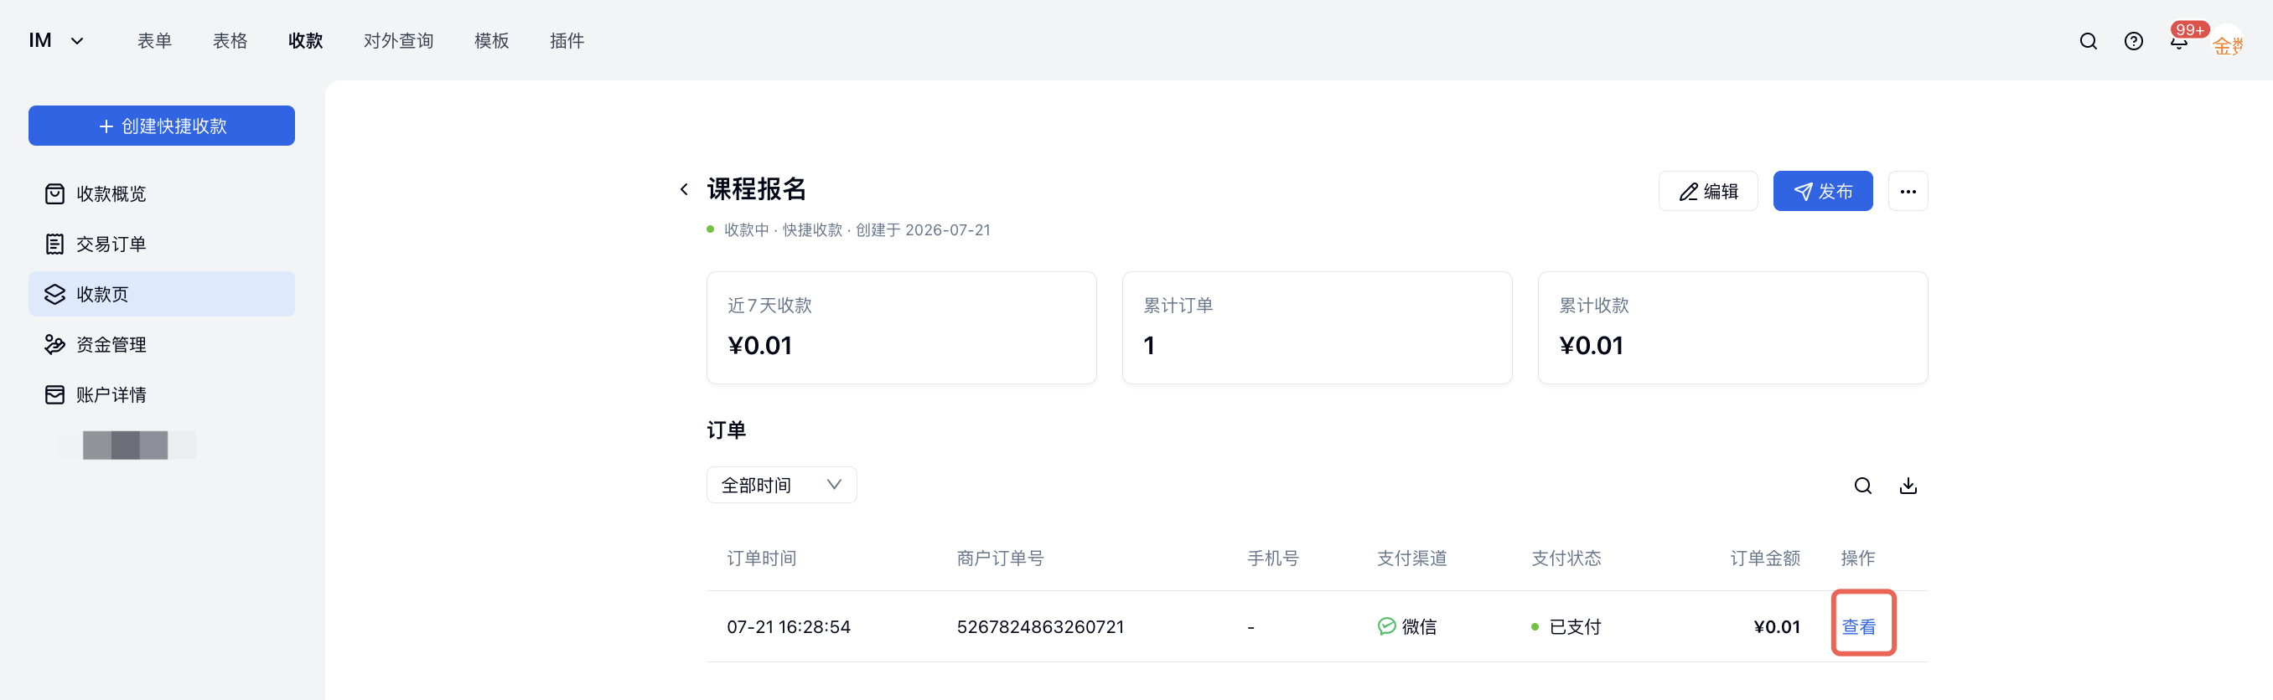Open 收款概览 in the sidebar
Screen dimensions: 2273x700
(162, 194)
